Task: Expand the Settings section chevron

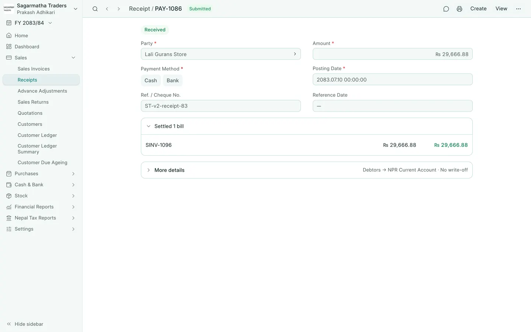Action: 73,229
